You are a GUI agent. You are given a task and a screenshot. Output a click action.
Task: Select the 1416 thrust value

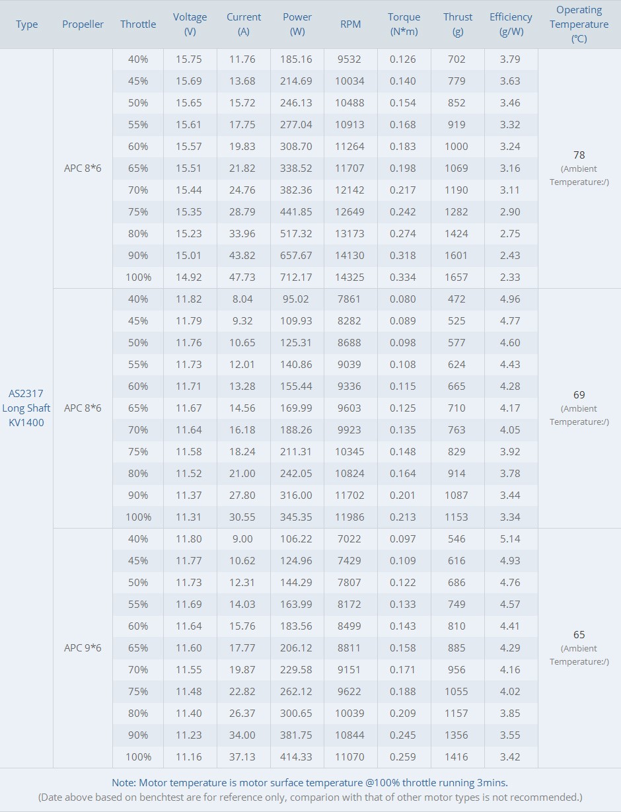click(457, 757)
